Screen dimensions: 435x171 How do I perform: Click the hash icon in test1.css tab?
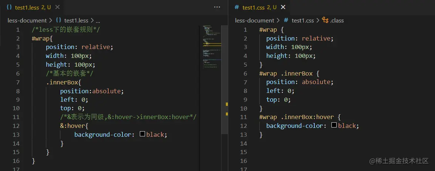coord(237,7)
